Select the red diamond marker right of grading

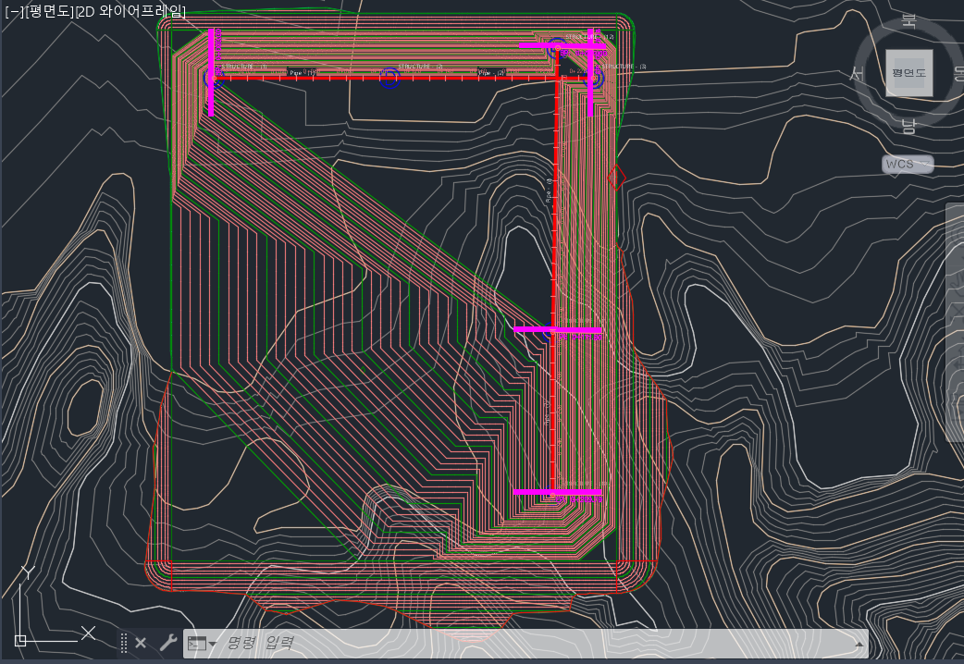617,177
